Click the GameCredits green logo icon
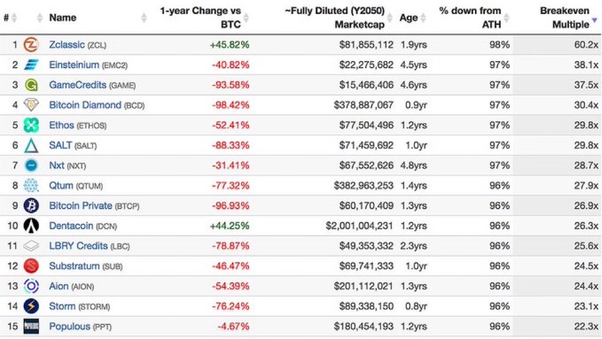The image size is (602, 339). [31, 85]
